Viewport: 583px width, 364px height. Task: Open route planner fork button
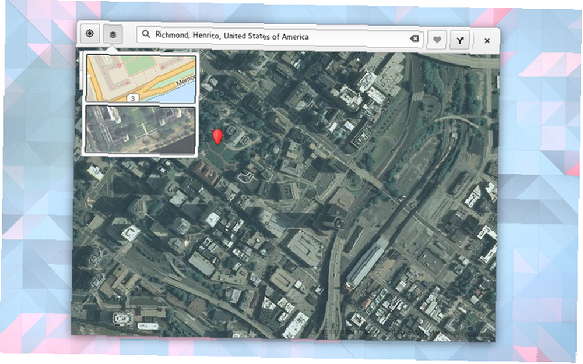461,40
